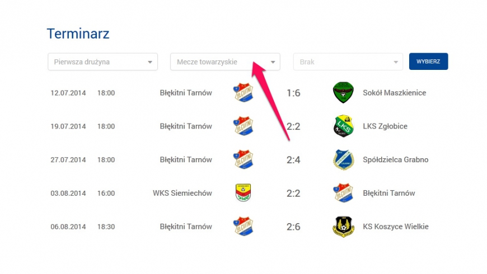Expand the Mecze towarzyskie dropdown
487x274 pixels.
(x=225, y=62)
